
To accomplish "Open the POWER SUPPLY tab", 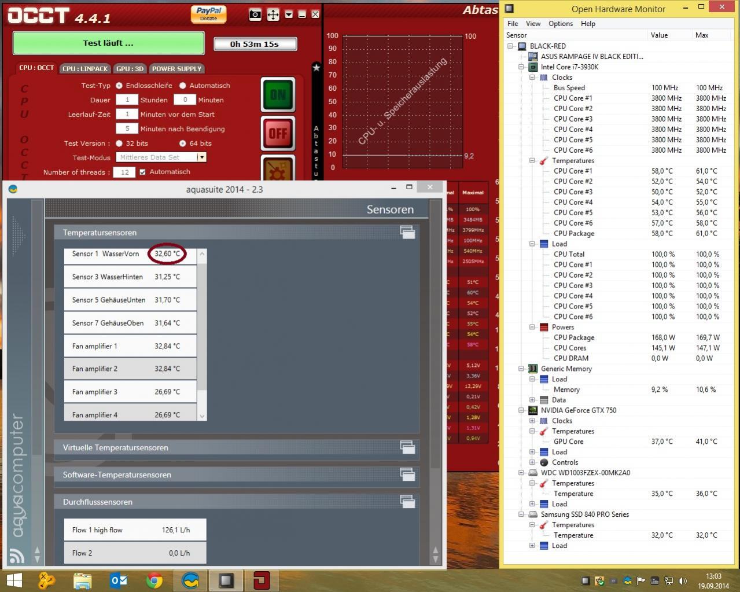I will [x=176, y=68].
